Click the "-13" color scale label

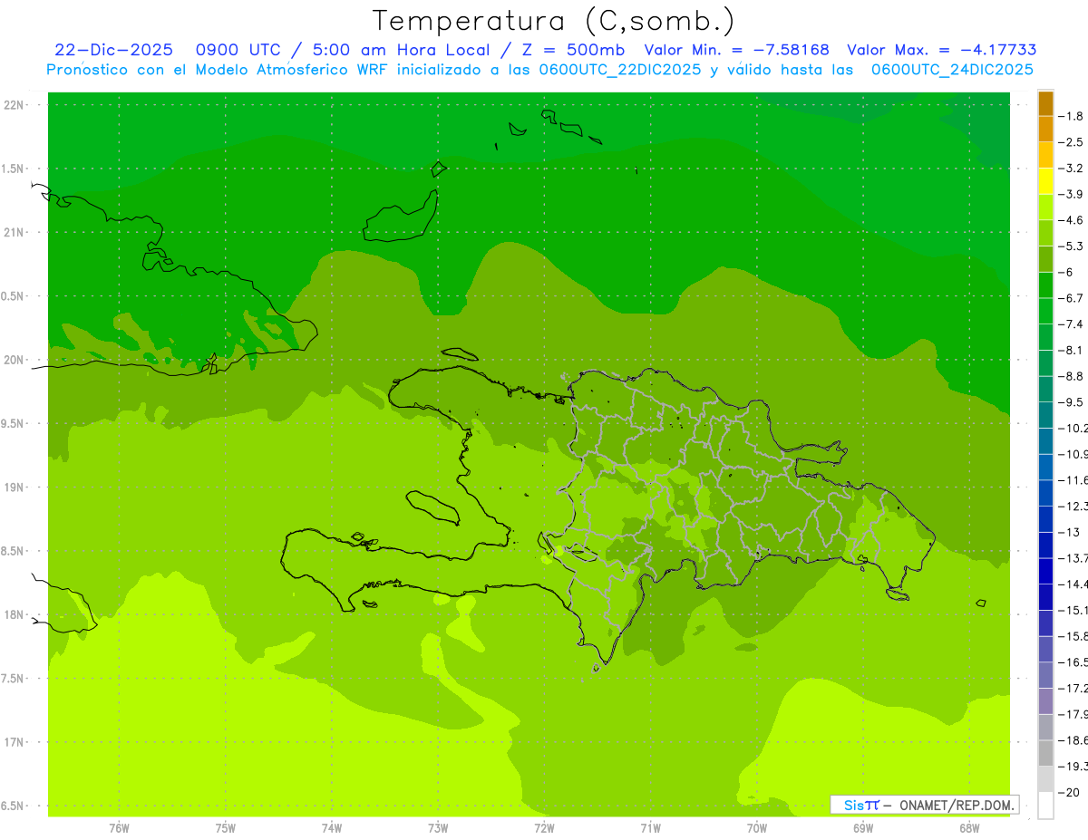(x=1067, y=532)
